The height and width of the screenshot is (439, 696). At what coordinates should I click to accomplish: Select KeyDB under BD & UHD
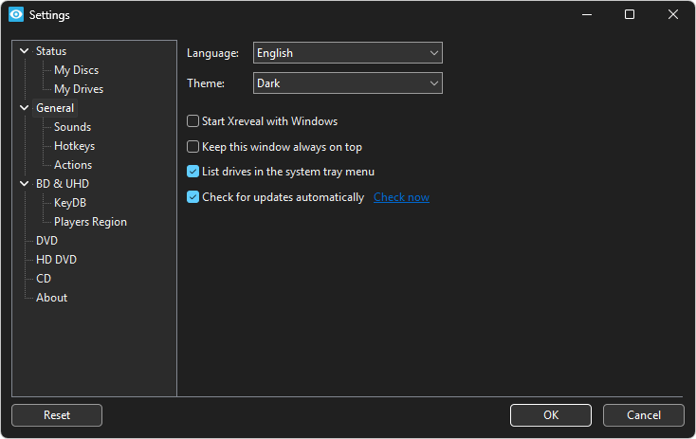[x=70, y=203]
